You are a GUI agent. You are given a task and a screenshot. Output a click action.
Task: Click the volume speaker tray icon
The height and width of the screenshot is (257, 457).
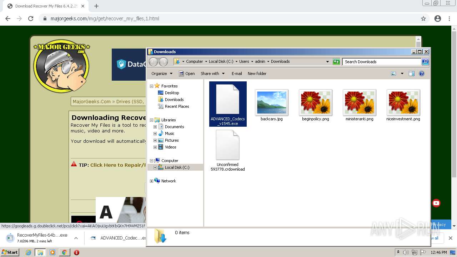tap(406, 252)
